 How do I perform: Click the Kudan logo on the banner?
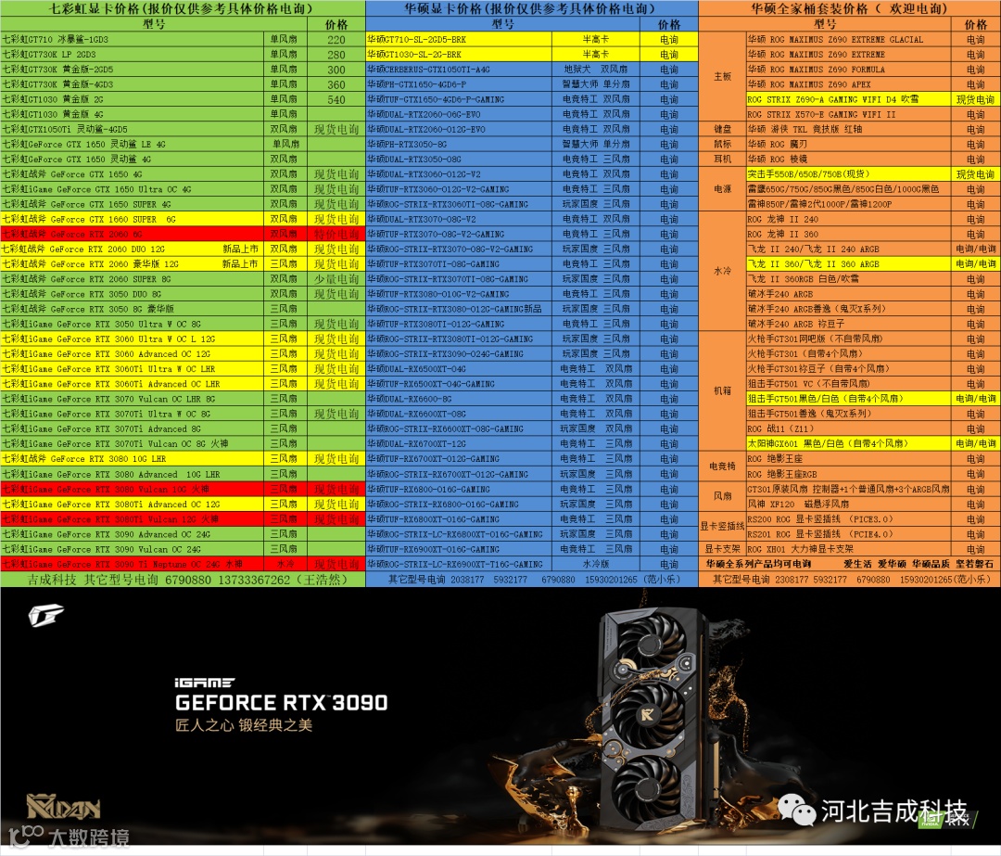pyautogui.click(x=63, y=807)
